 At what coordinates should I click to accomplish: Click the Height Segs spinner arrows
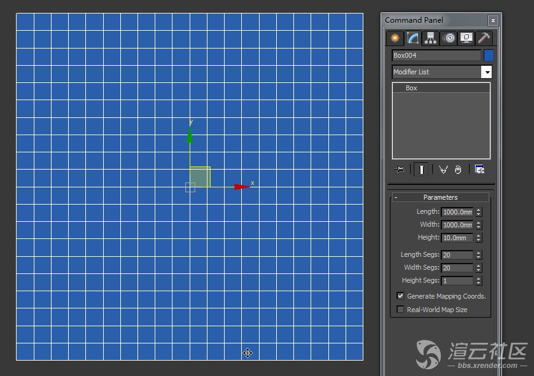[479, 281]
